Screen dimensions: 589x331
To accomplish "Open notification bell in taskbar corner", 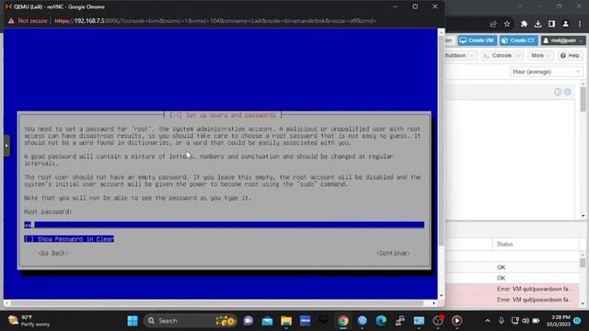I will point(577,321).
